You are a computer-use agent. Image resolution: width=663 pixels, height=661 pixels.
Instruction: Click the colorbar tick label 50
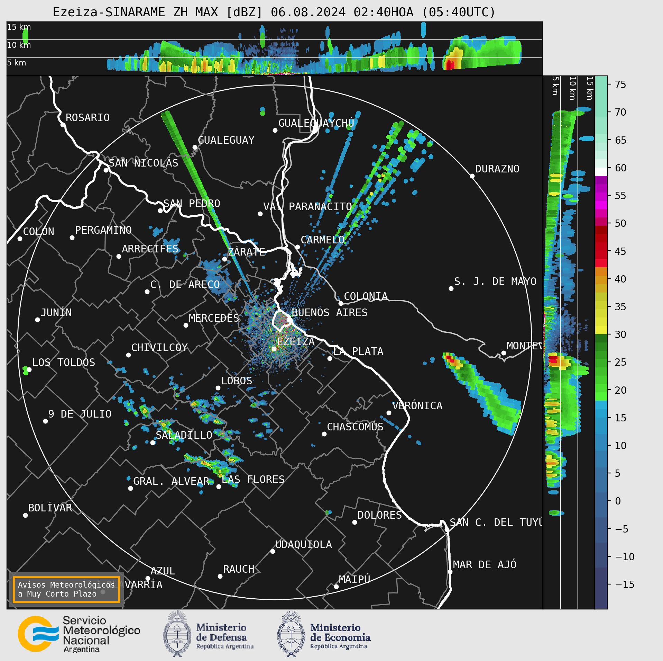click(x=620, y=223)
